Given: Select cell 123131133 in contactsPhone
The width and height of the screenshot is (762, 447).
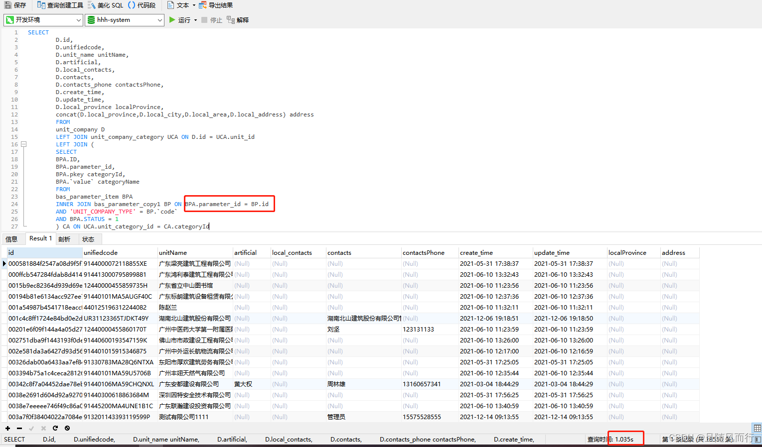Looking at the screenshot, I should point(430,329).
